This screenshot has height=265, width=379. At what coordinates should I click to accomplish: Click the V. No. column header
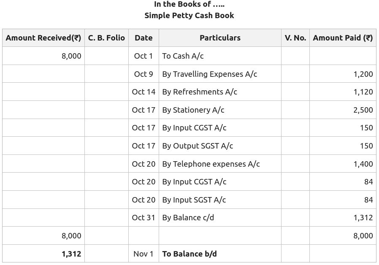295,38
